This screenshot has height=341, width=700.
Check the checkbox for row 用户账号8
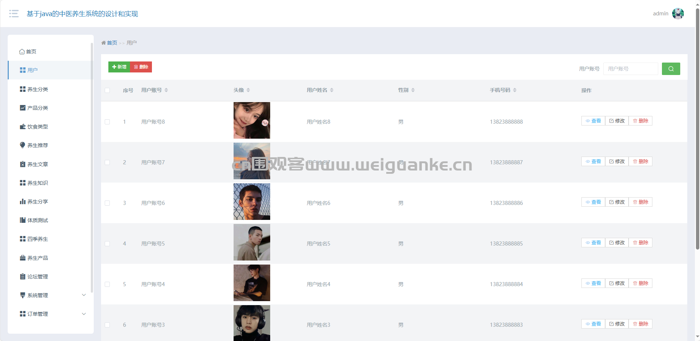point(107,122)
